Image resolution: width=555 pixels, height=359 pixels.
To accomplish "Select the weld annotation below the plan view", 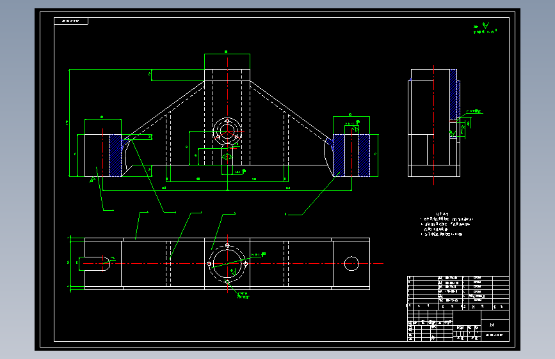I will pos(243,295).
